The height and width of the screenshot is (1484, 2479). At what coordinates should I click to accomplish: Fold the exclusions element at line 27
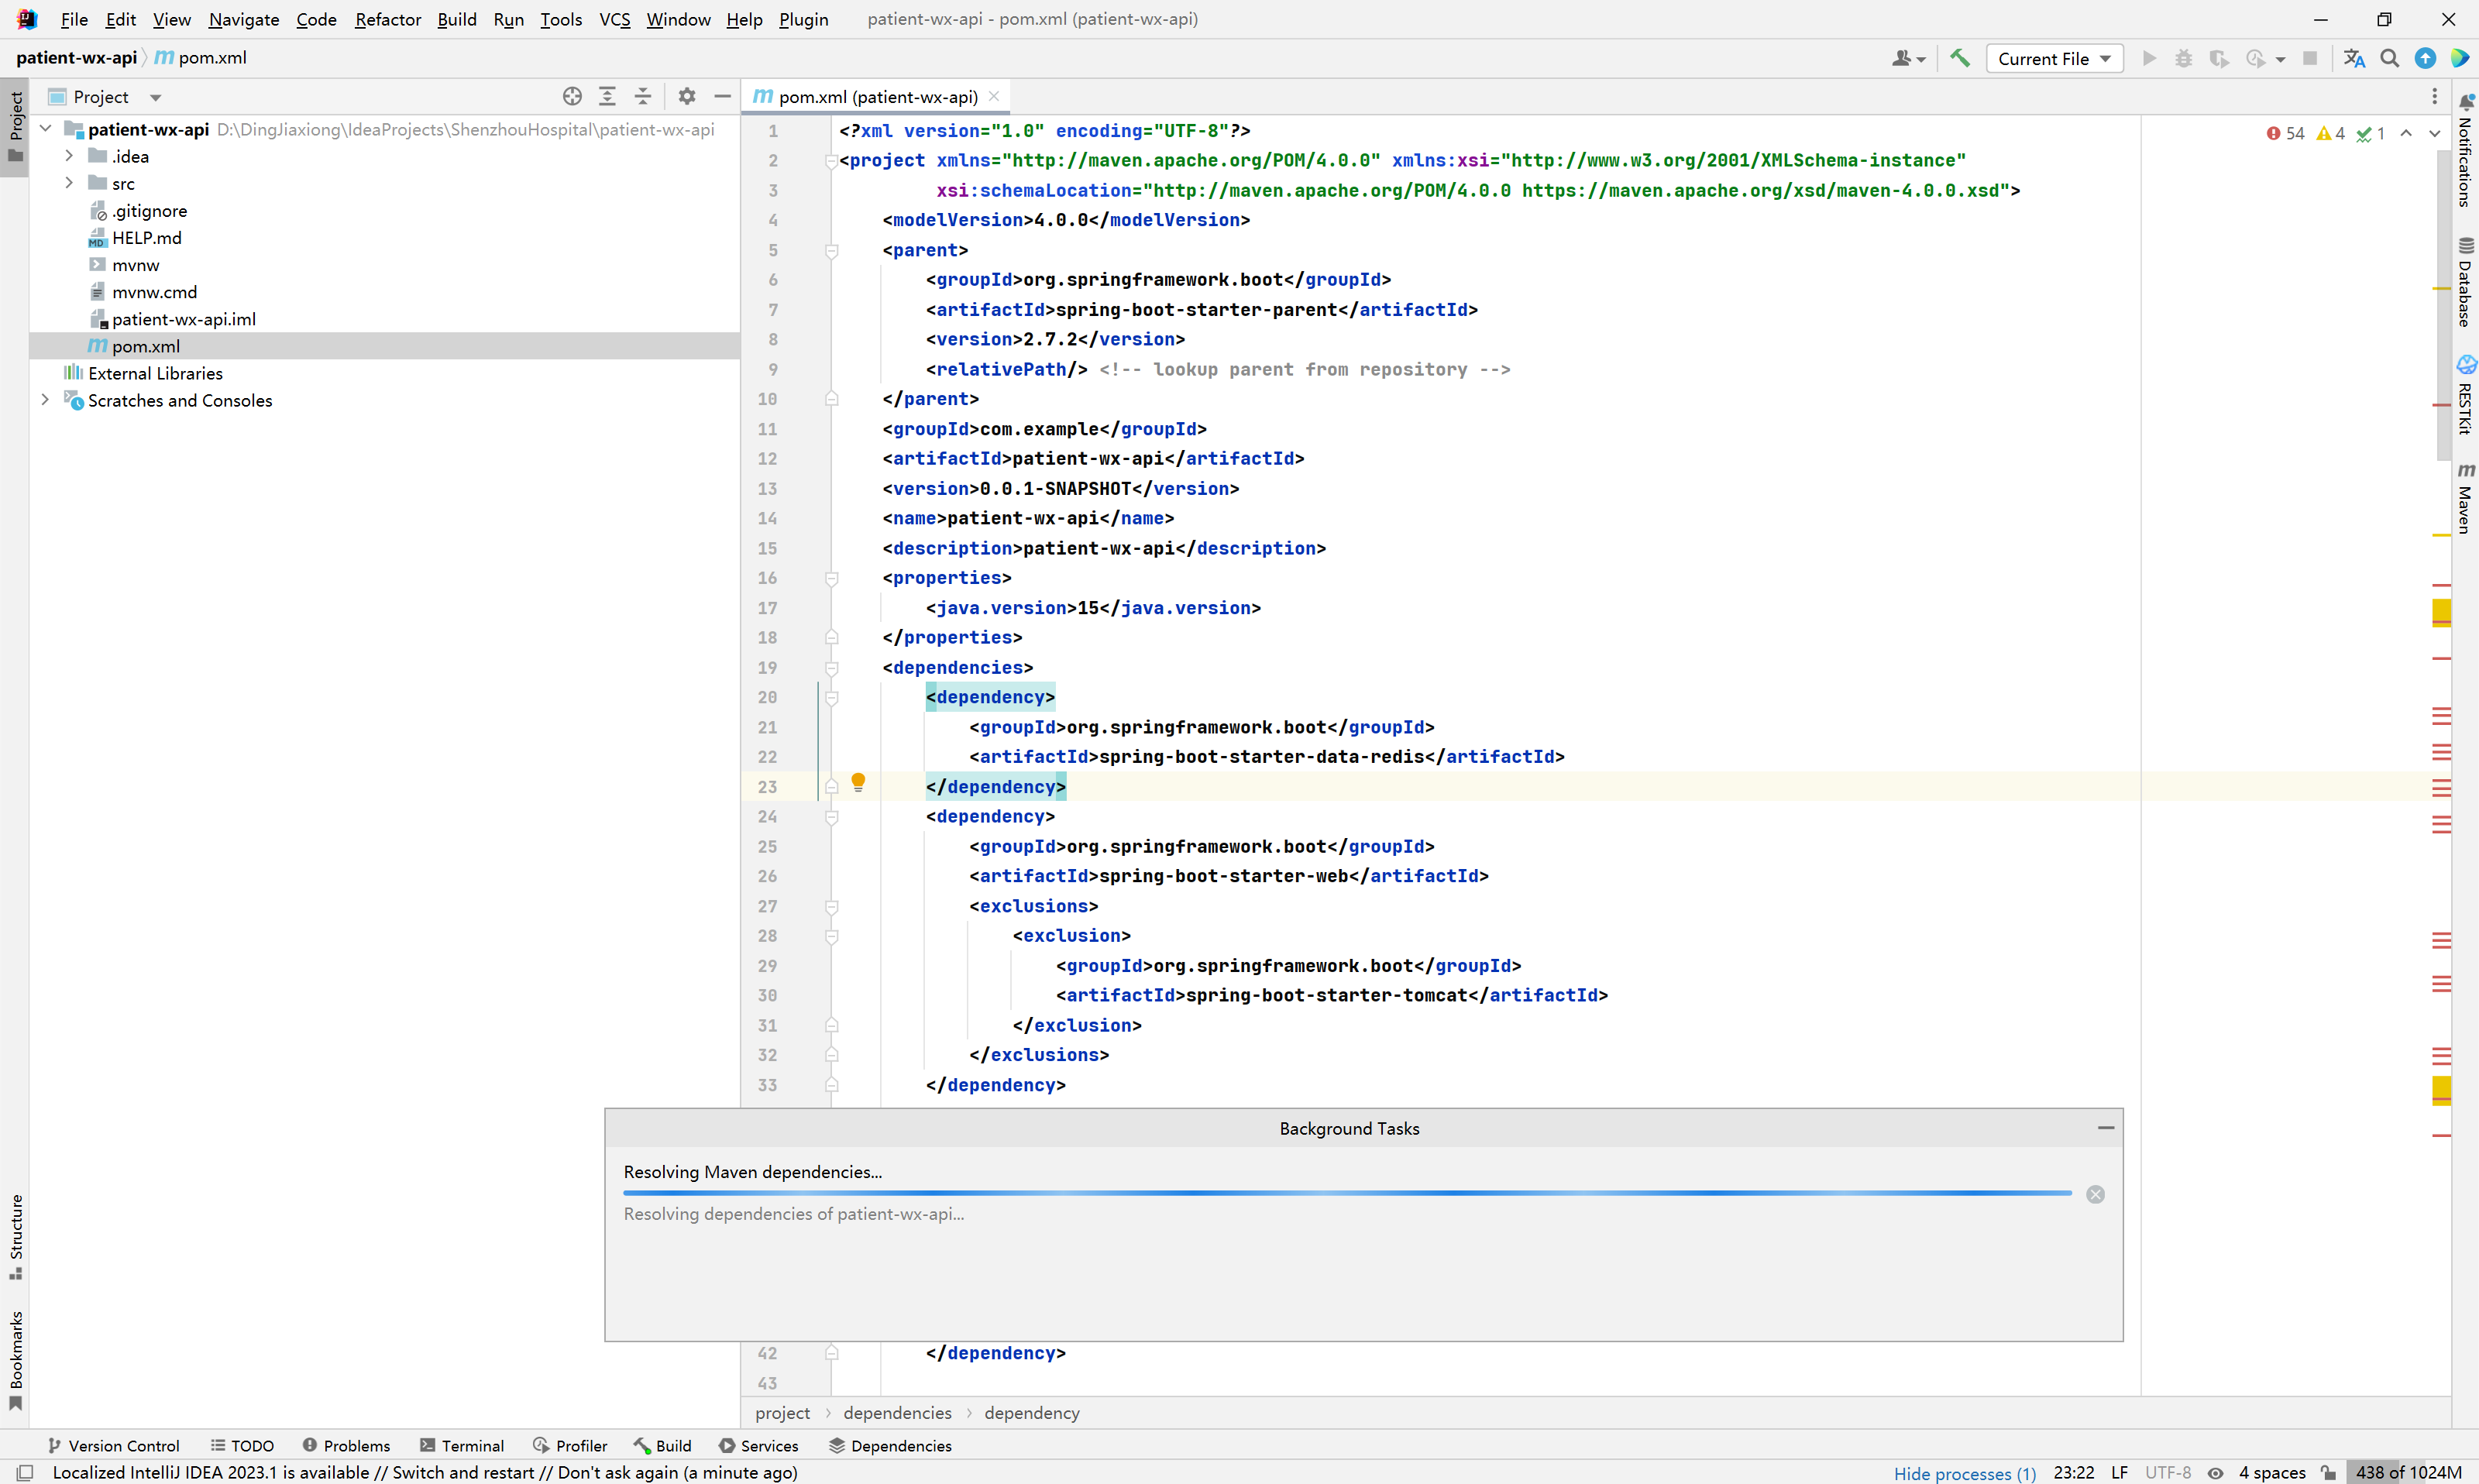(830, 906)
